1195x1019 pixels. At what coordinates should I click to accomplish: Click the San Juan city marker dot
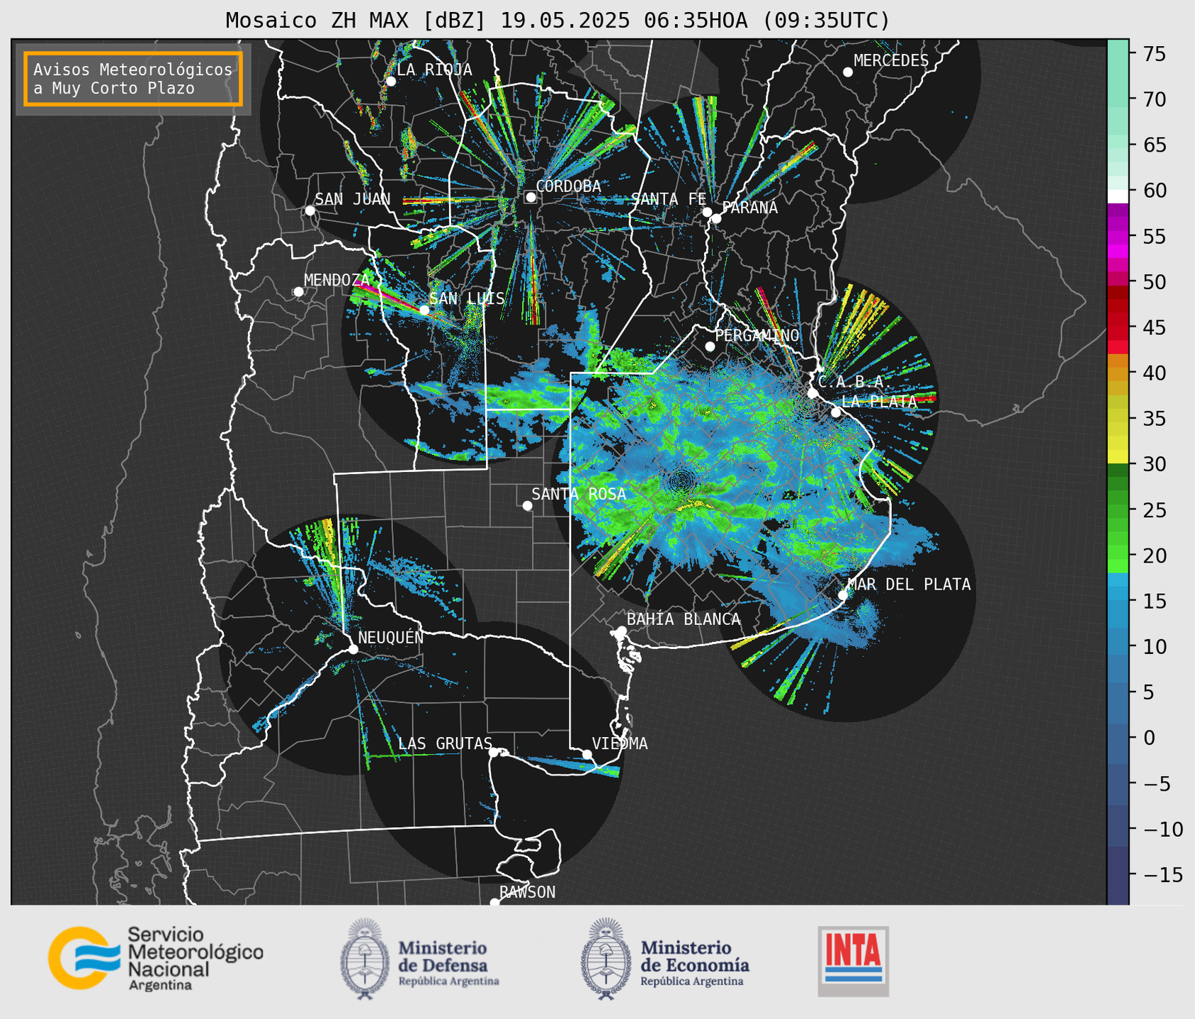[x=310, y=210]
